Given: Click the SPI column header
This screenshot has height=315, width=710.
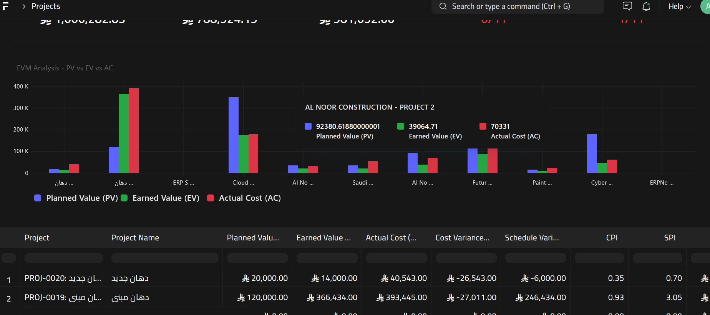Looking at the screenshot, I should click(x=670, y=238).
